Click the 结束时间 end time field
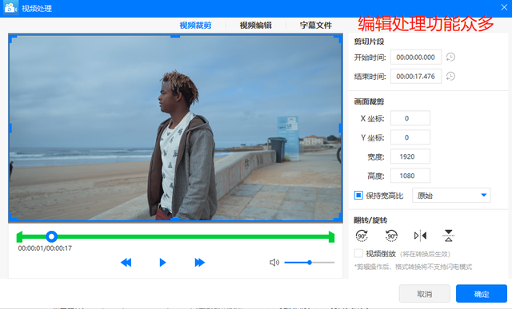This screenshot has width=512, height=309. [416, 77]
